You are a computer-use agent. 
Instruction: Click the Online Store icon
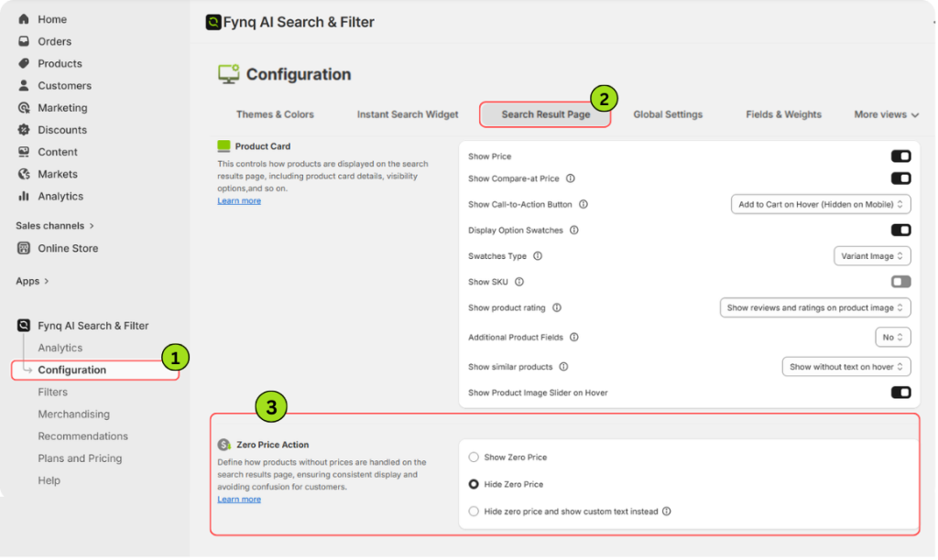click(24, 248)
